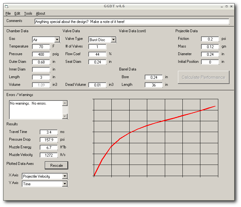Click the Flow Coef input field
Screen dimensions: 241x207
pos(97,54)
